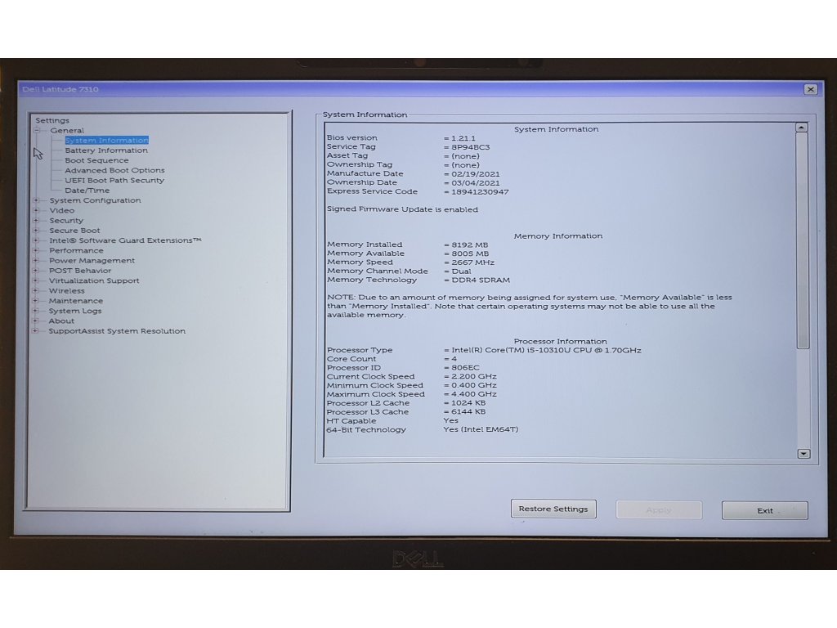The width and height of the screenshot is (837, 628).
Task: Click 64-Bit Technology Intel EM64T value
Action: (481, 429)
